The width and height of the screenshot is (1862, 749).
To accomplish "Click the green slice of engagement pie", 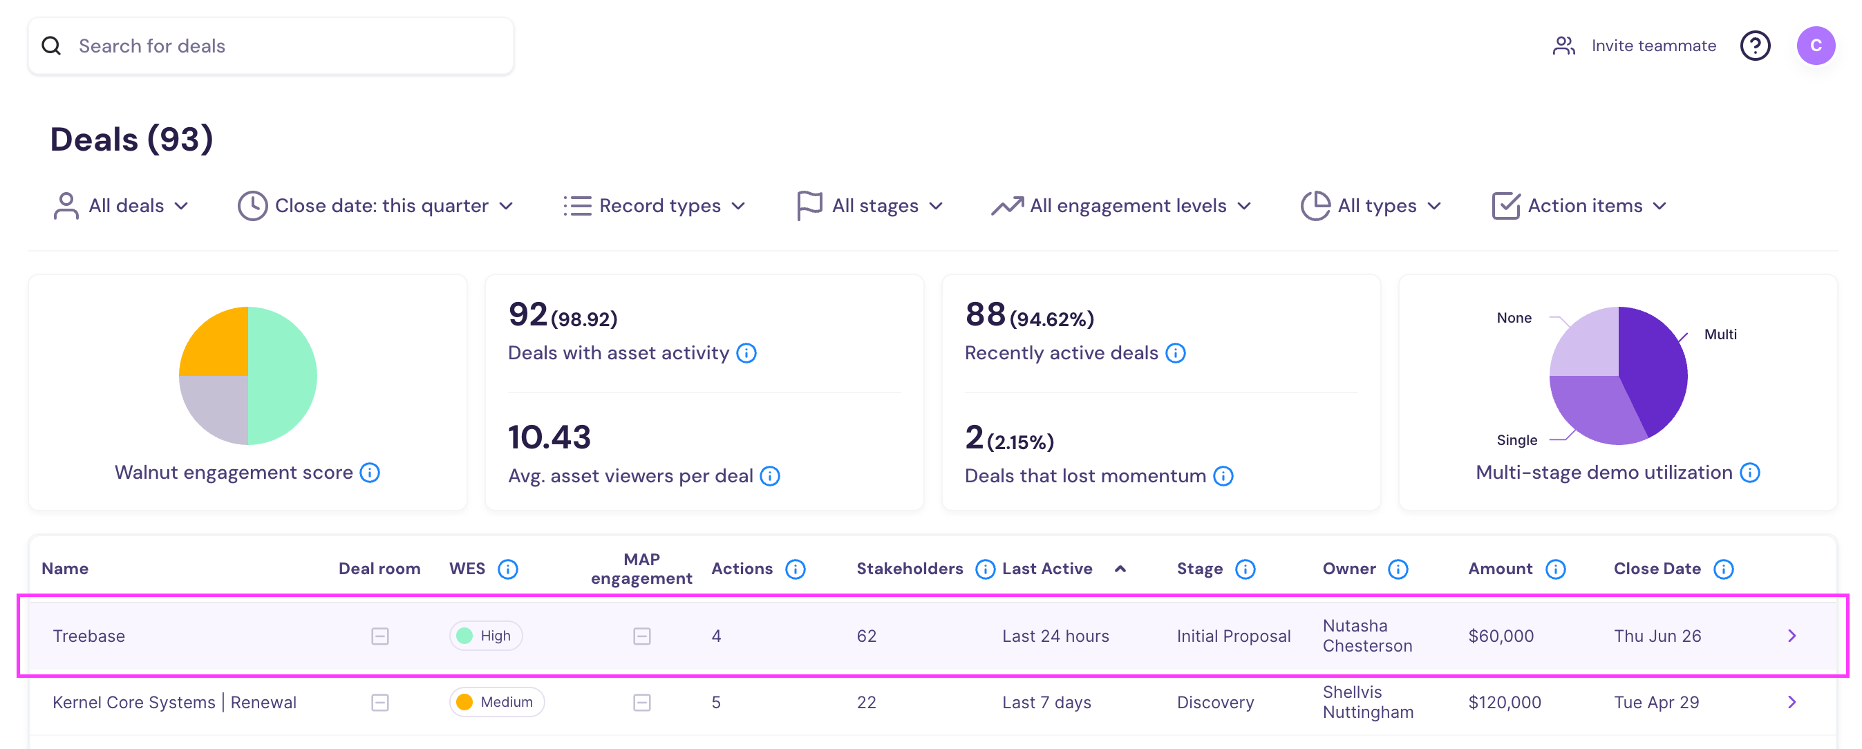I will coord(283,376).
